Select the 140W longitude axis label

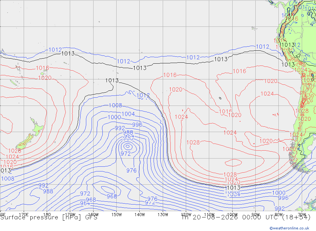coord(140,215)
